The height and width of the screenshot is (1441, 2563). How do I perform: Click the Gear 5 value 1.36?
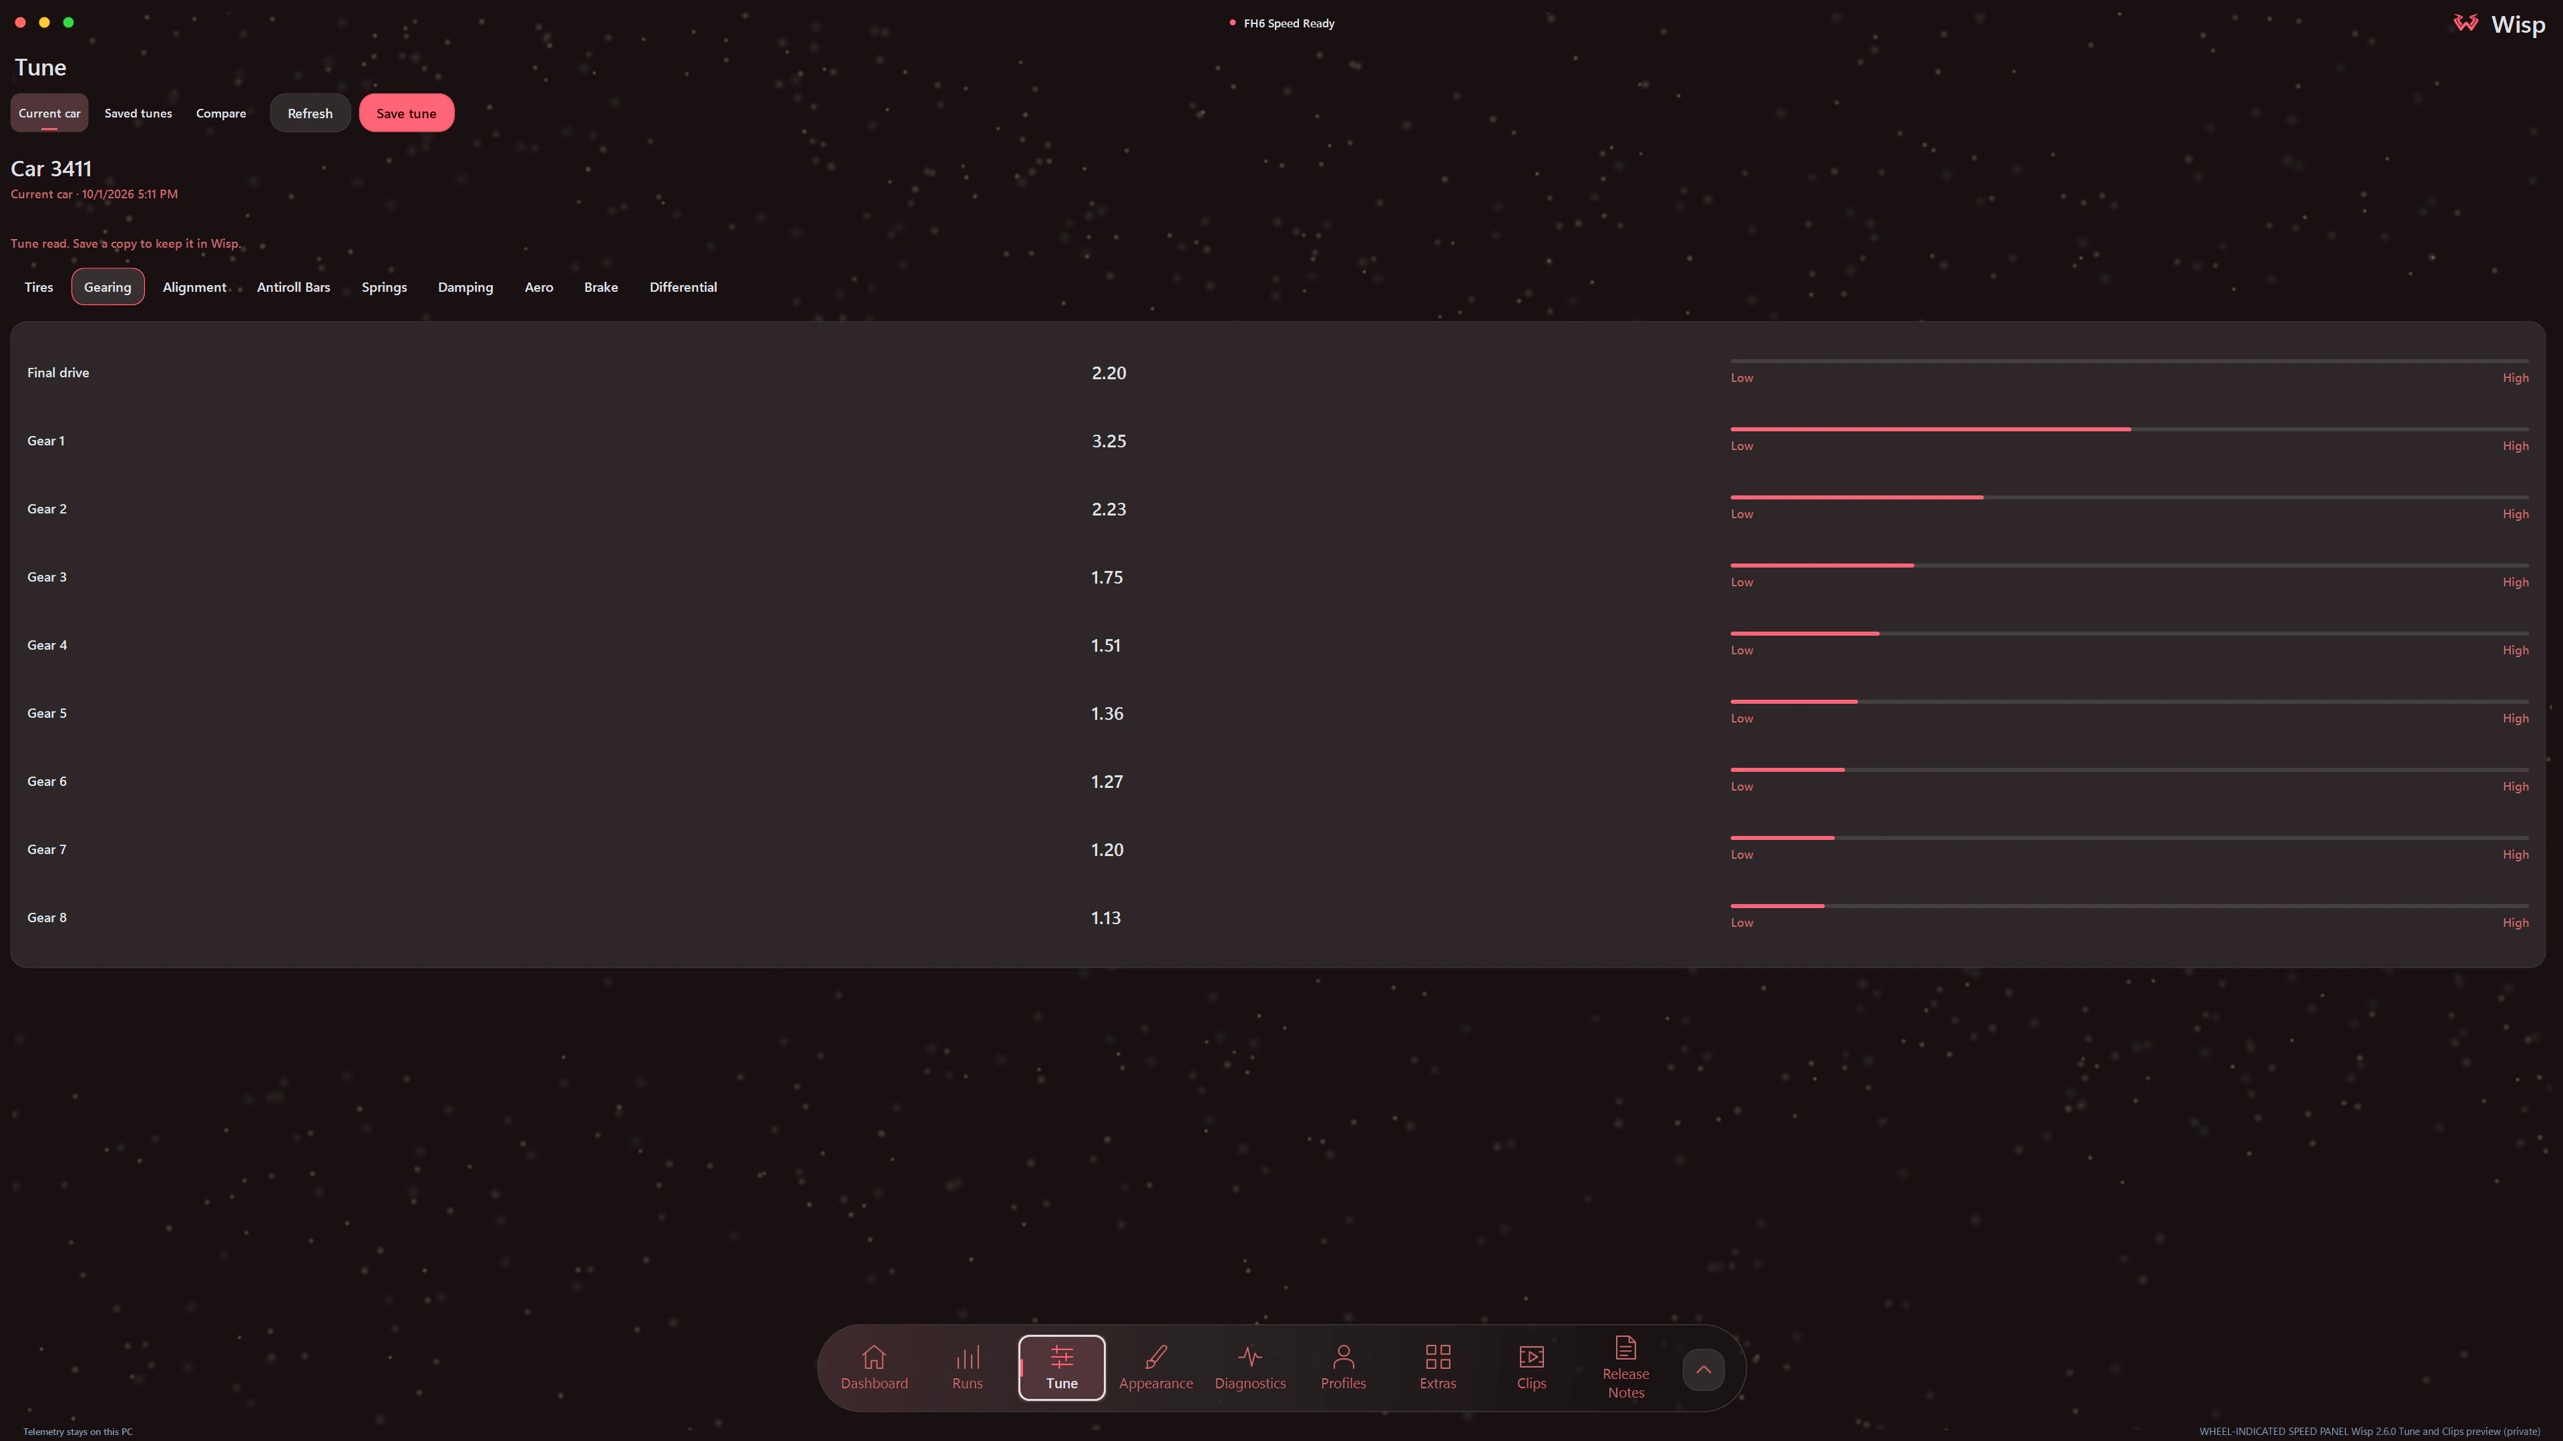tap(1107, 714)
